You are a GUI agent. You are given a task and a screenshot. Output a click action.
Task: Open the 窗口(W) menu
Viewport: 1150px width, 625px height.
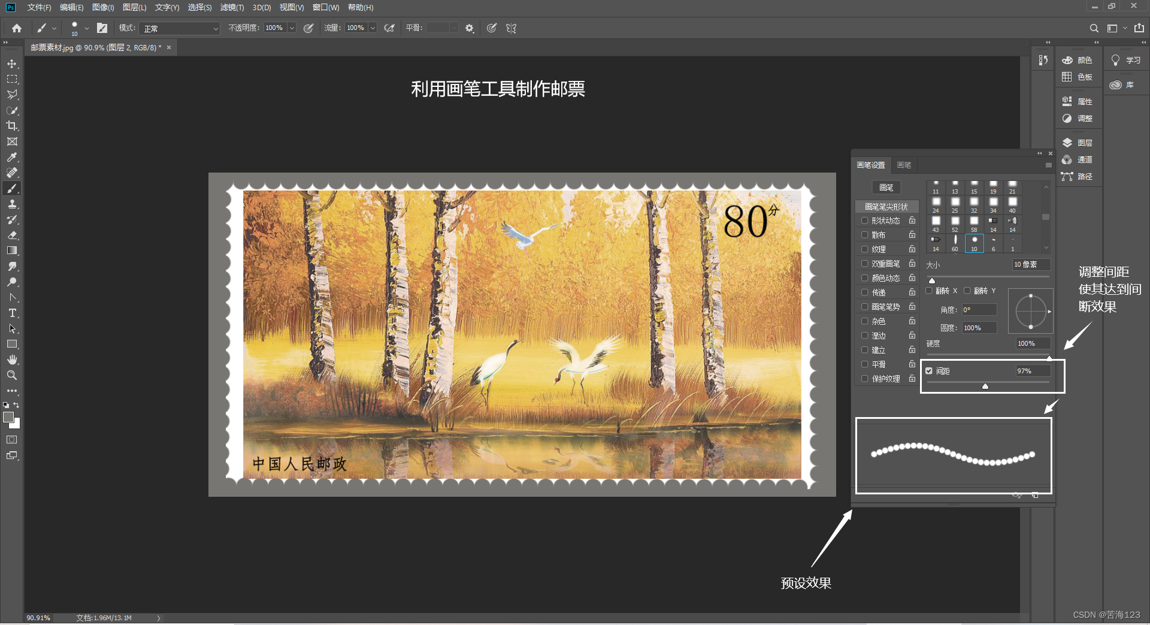(x=326, y=7)
